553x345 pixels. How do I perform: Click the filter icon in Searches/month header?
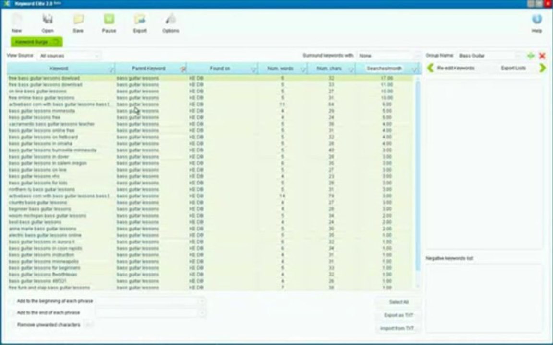[x=415, y=69]
